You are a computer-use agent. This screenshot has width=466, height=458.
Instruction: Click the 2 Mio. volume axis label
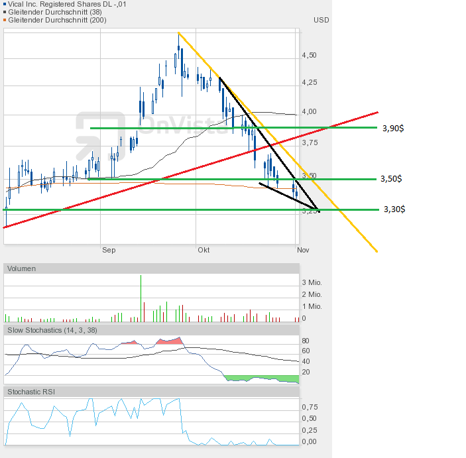[312, 294]
